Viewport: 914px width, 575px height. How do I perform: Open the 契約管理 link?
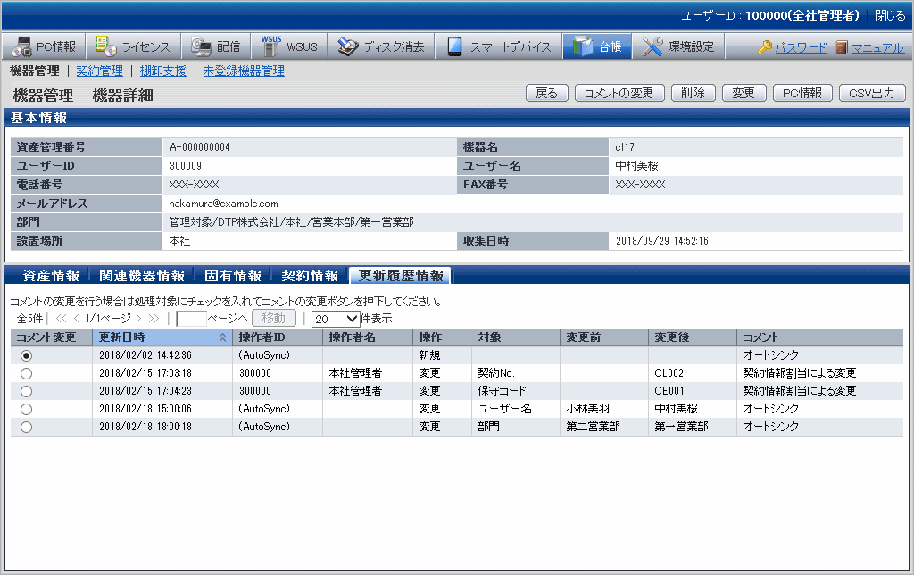tap(99, 71)
